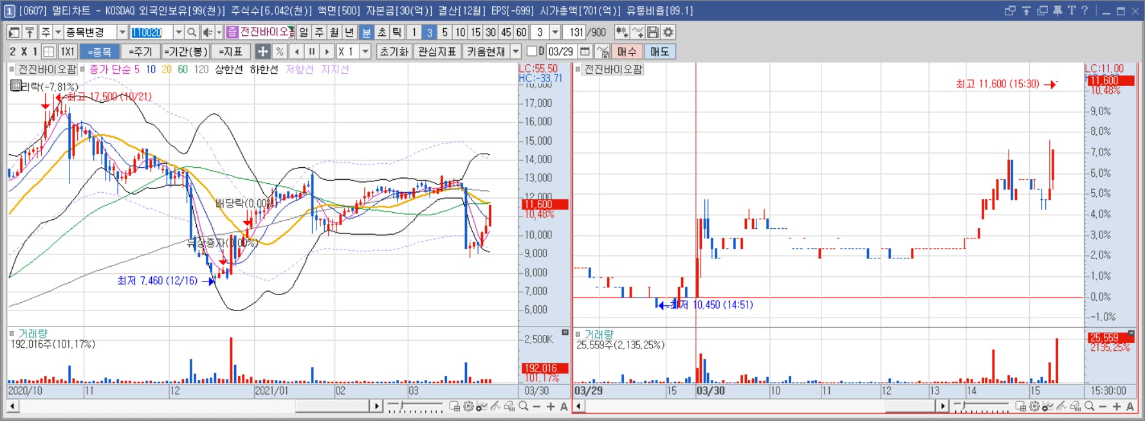1145x421 pixels.
Task: Select the =지표 tab
Action: 230,51
